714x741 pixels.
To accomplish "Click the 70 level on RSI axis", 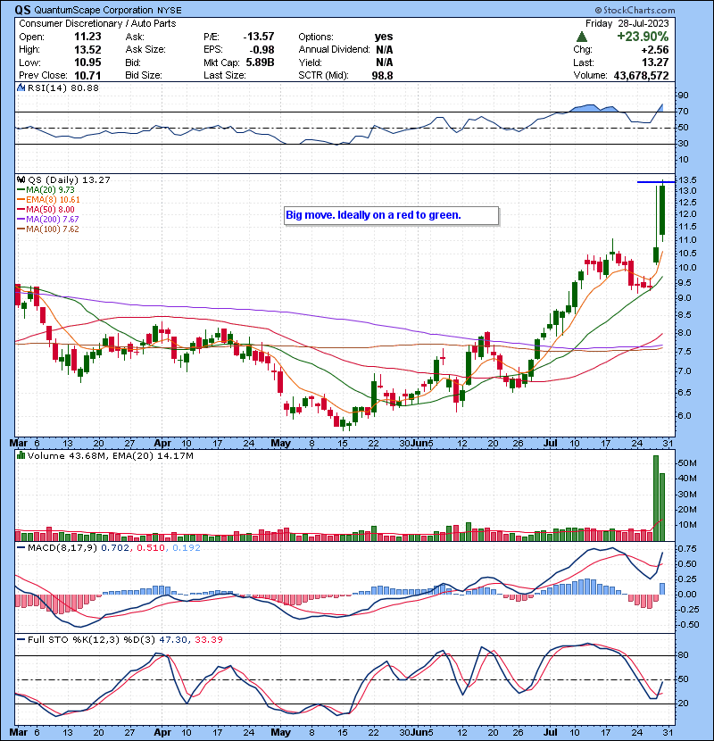I will (683, 112).
